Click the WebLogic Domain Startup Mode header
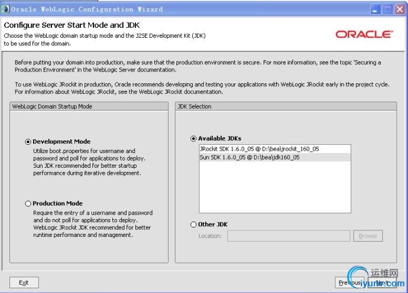The height and width of the screenshot is (293, 408). (x=89, y=106)
